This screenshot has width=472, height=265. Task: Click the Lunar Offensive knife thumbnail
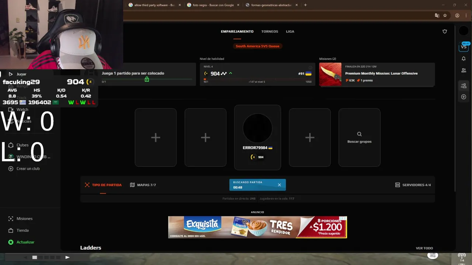click(330, 74)
